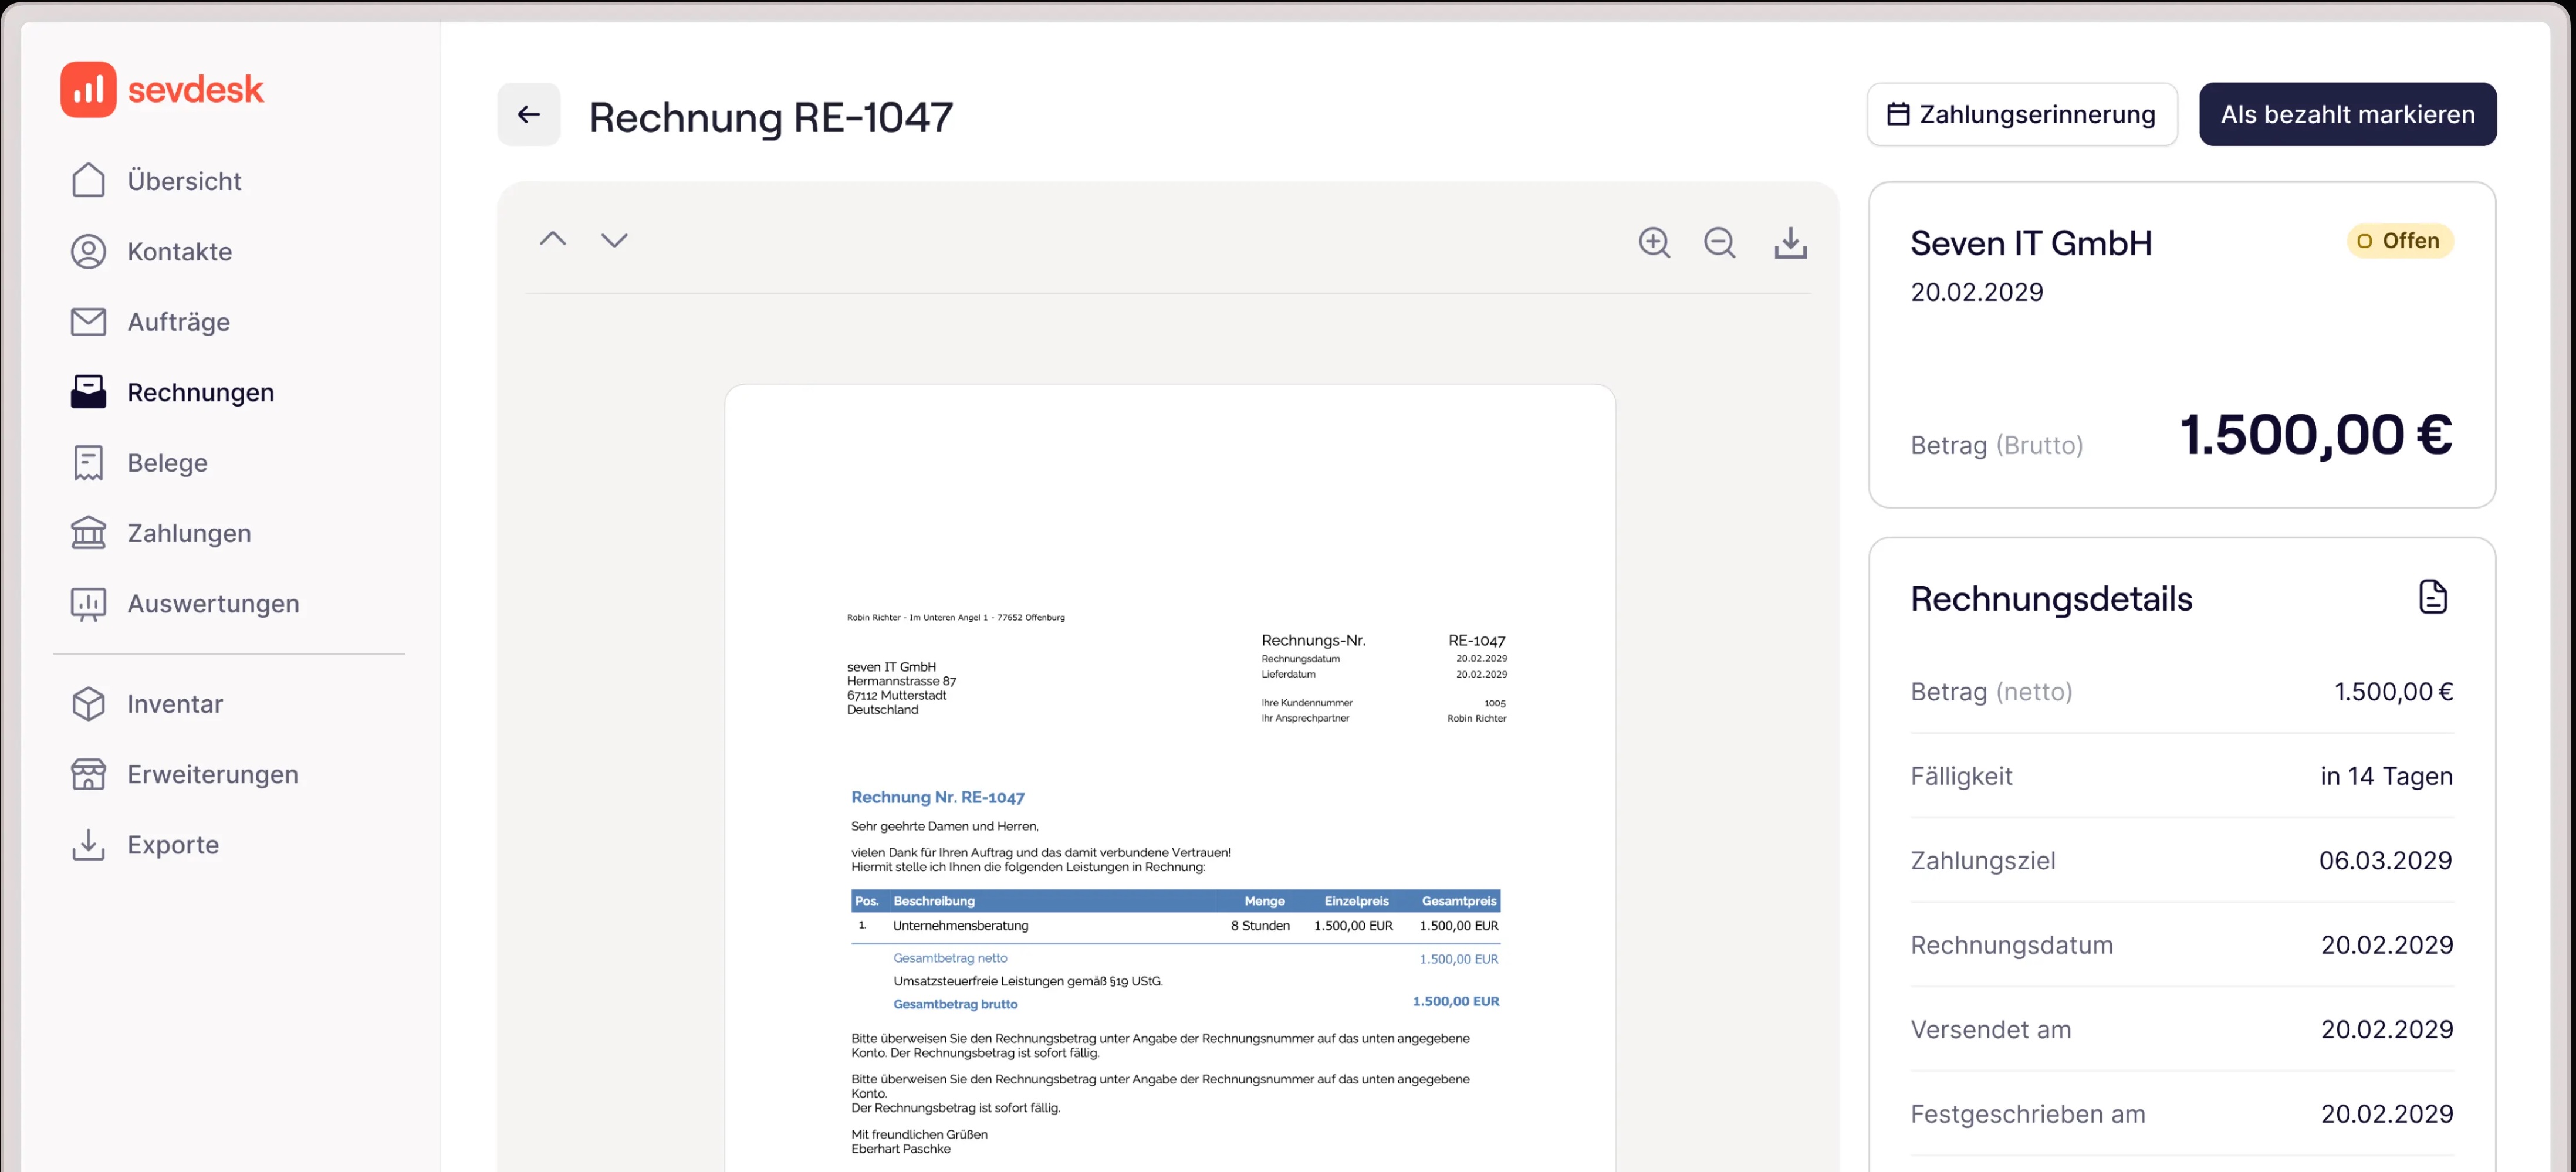Image resolution: width=2576 pixels, height=1172 pixels.
Task: Open the Belege section
Action: pos(167,463)
